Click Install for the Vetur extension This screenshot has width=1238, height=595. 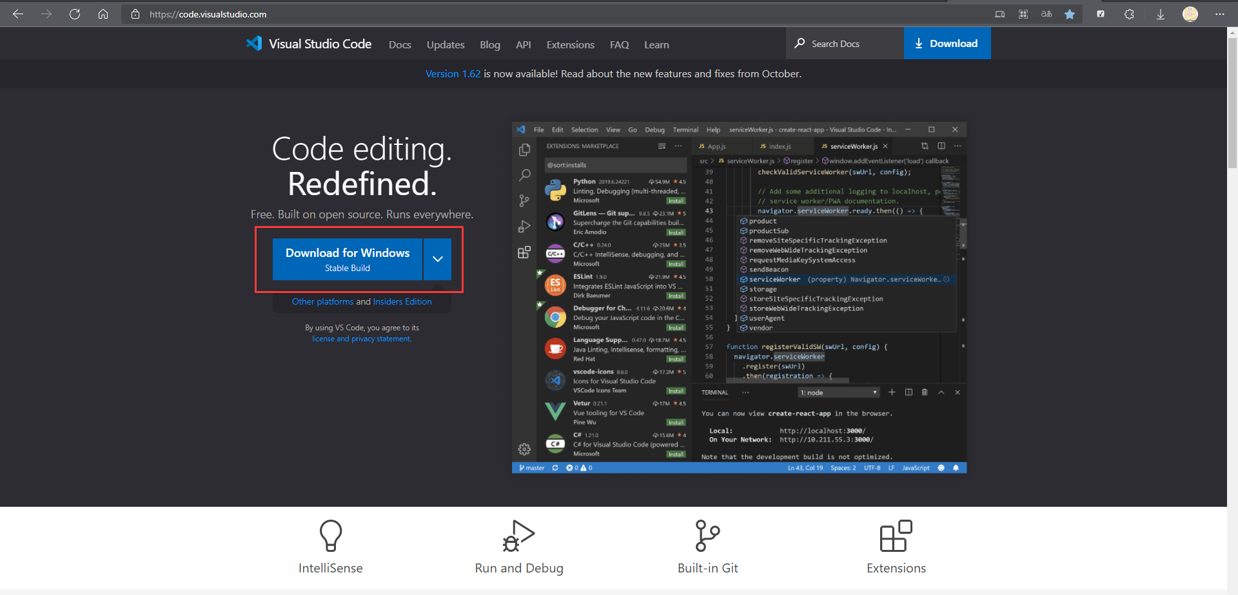(676, 422)
